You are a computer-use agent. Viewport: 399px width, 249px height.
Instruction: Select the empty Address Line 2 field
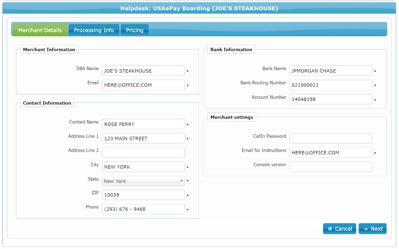tap(143, 153)
